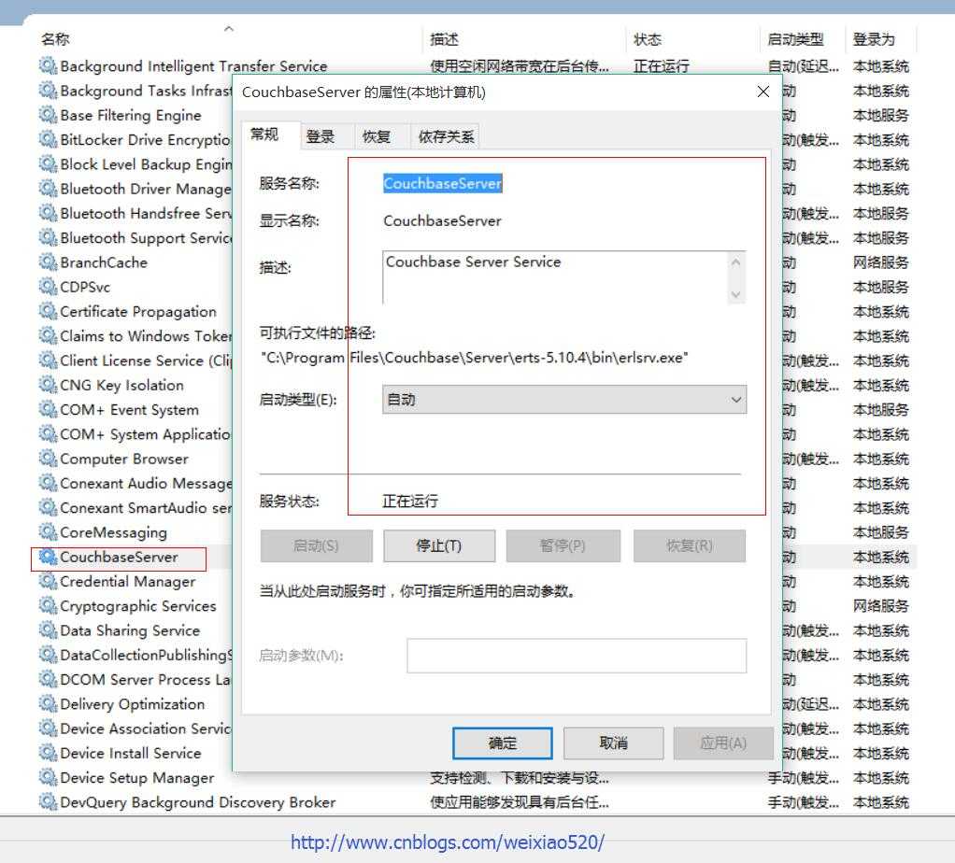Click the 取消 button
The height and width of the screenshot is (863, 955).
pos(613,743)
